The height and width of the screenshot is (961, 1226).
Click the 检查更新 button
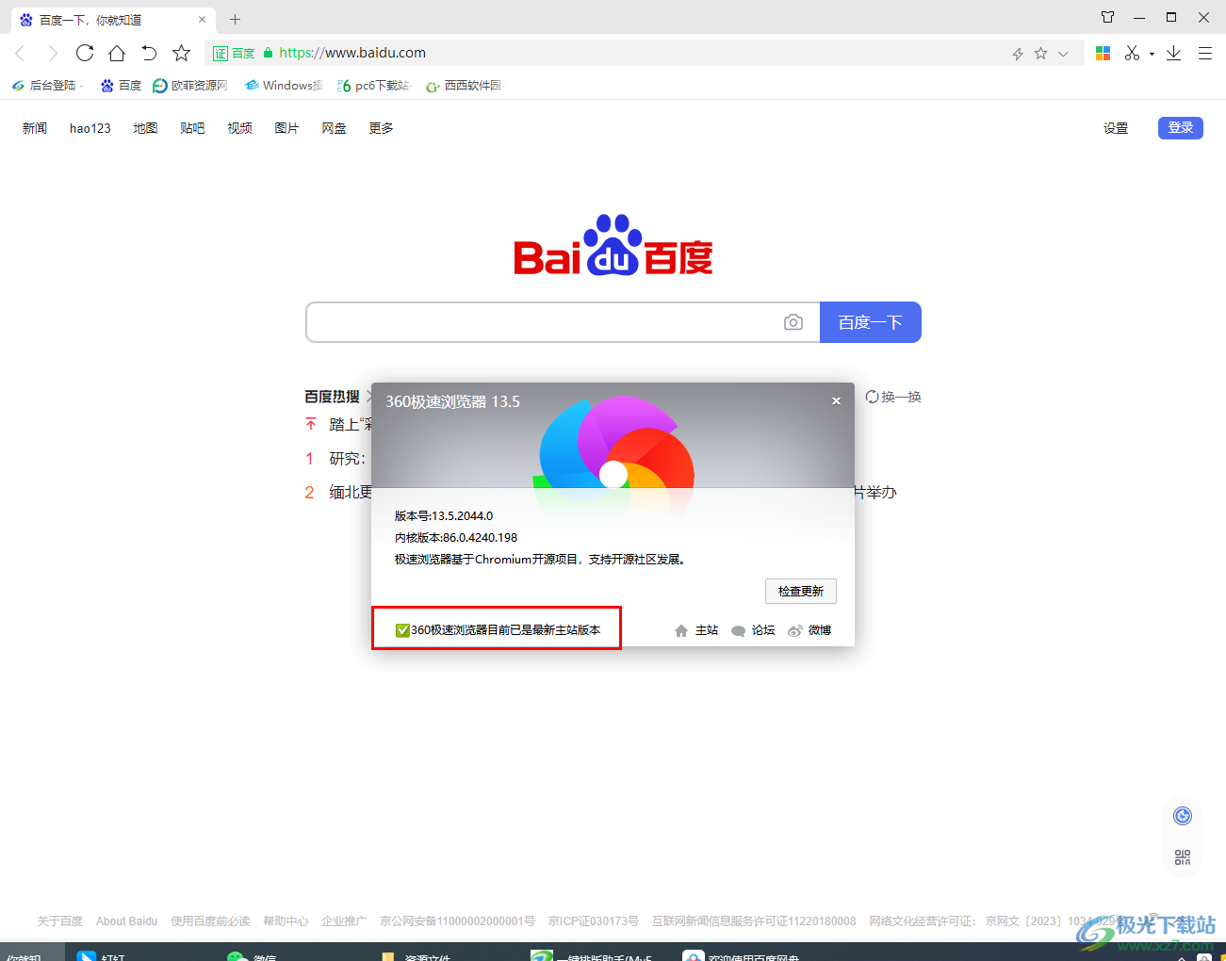[801, 591]
